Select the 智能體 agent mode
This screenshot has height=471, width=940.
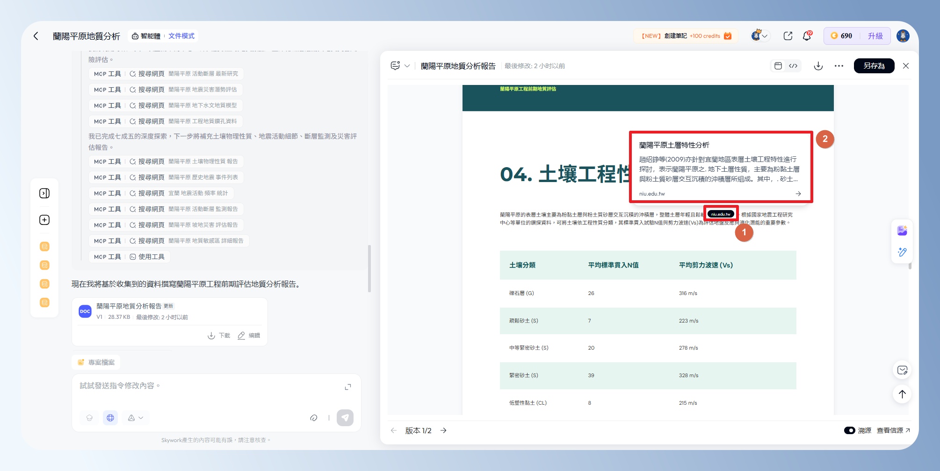[146, 36]
